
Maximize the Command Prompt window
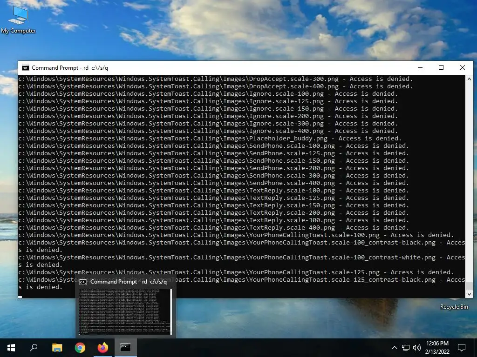441,68
